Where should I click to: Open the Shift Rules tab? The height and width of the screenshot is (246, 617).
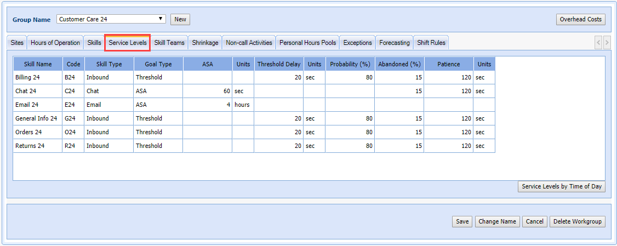click(431, 43)
